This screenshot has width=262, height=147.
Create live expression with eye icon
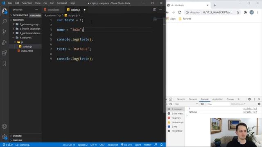click(202, 104)
